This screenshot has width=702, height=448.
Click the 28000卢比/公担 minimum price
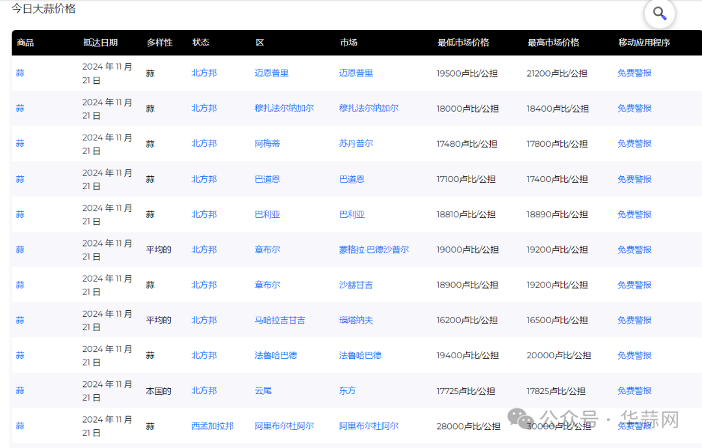[x=468, y=426]
